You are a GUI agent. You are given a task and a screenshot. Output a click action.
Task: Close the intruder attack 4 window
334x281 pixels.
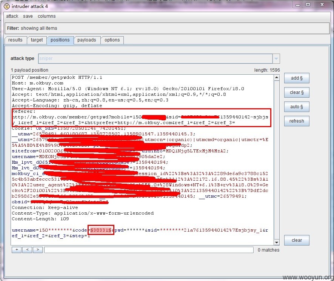pyautogui.click(x=322, y=5)
